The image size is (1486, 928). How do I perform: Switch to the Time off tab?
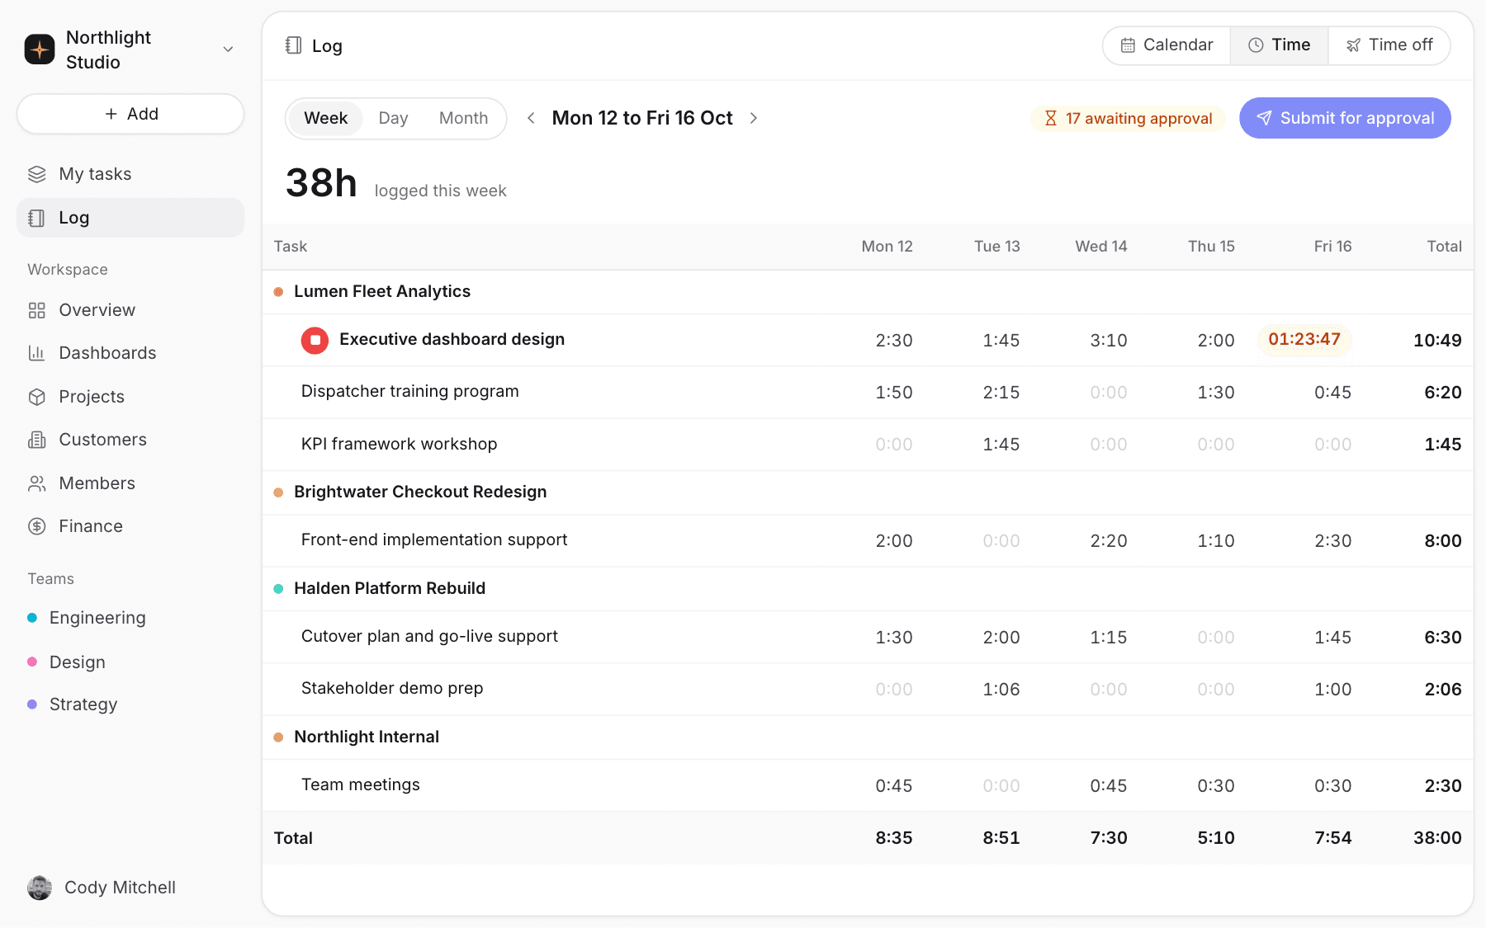[1389, 45]
